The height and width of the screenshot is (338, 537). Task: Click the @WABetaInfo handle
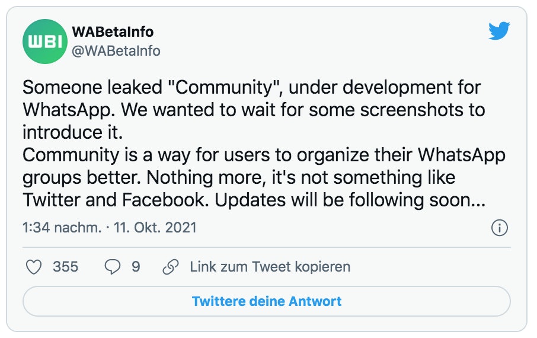click(116, 51)
